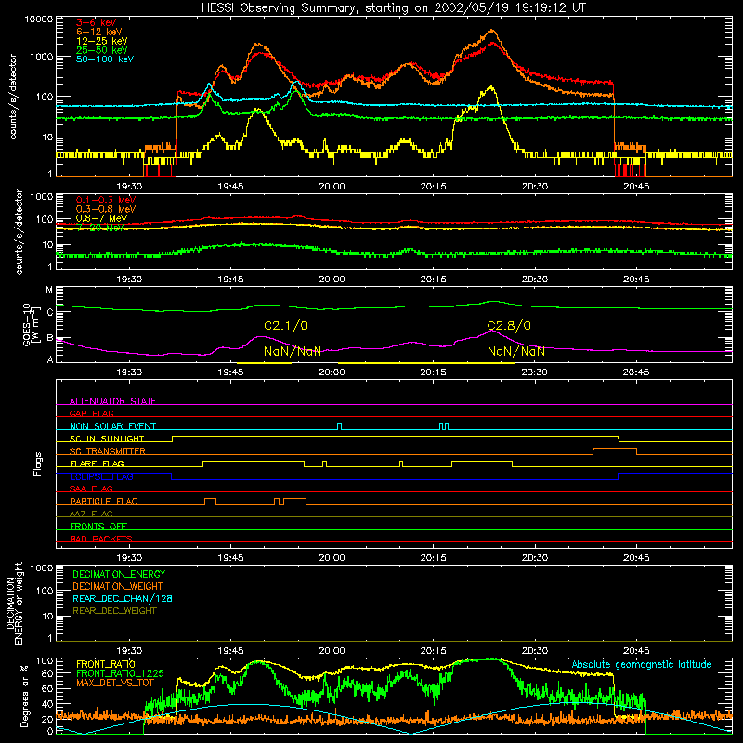Click the HESSI Observing Summary title
The width and height of the screenshot is (743, 743).
394,8
